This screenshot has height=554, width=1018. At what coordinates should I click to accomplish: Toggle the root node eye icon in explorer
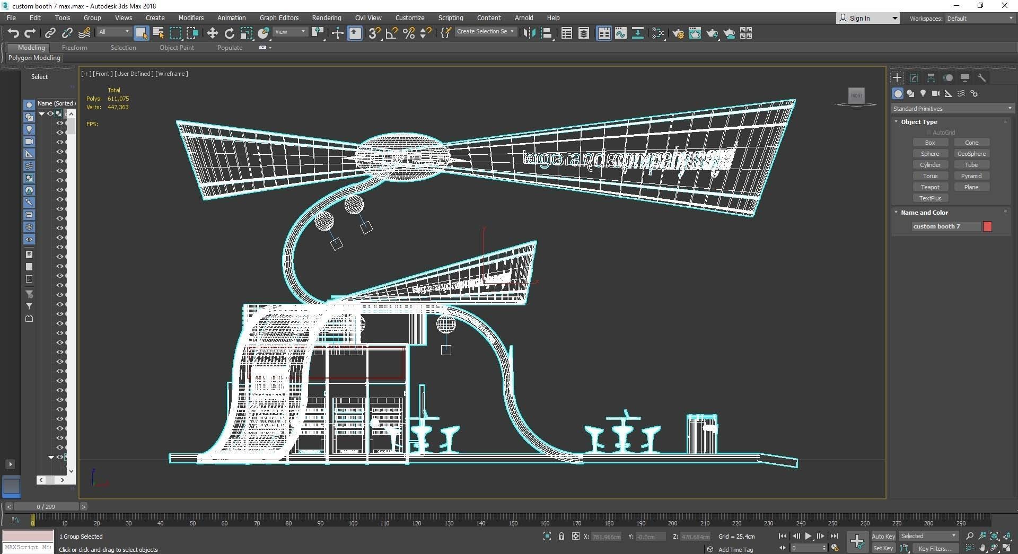coord(50,113)
